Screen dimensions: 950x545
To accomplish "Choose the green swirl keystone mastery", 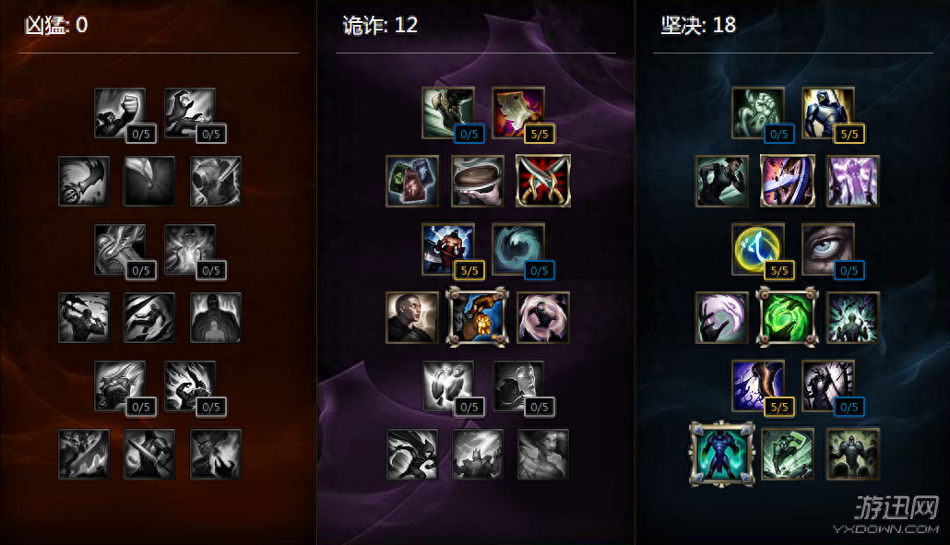I will point(787,317).
